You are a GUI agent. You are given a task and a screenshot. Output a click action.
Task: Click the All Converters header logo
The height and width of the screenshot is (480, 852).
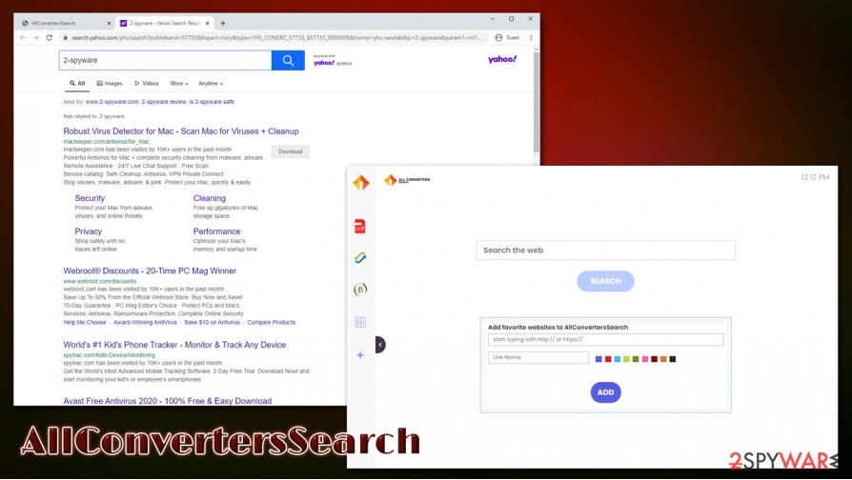[407, 180]
